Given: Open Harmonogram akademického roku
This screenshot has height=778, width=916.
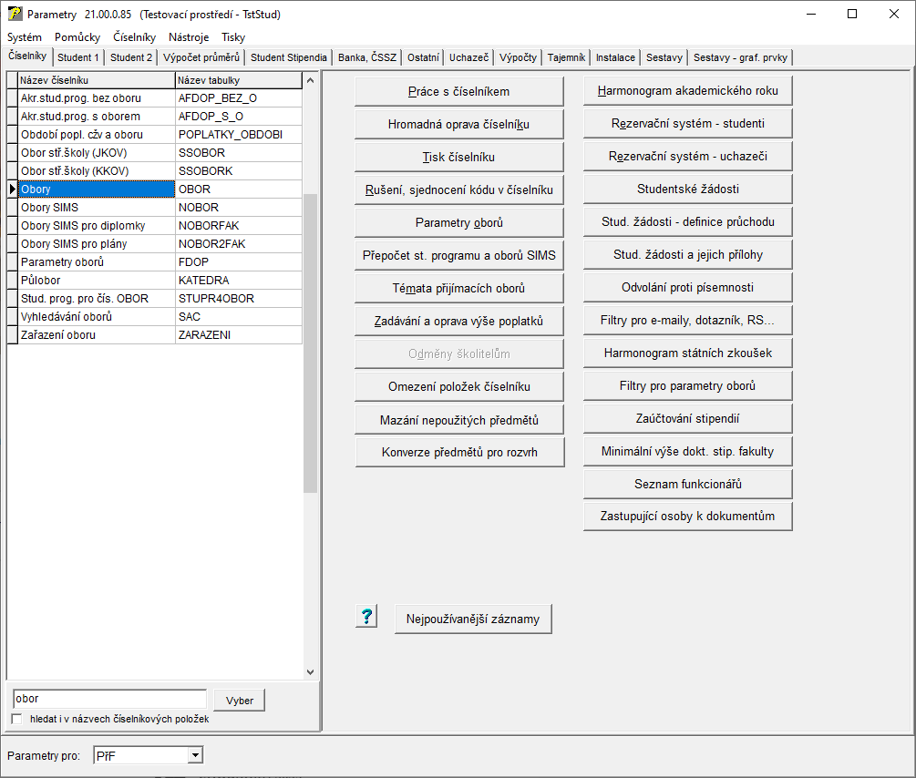Looking at the screenshot, I should tap(687, 91).
